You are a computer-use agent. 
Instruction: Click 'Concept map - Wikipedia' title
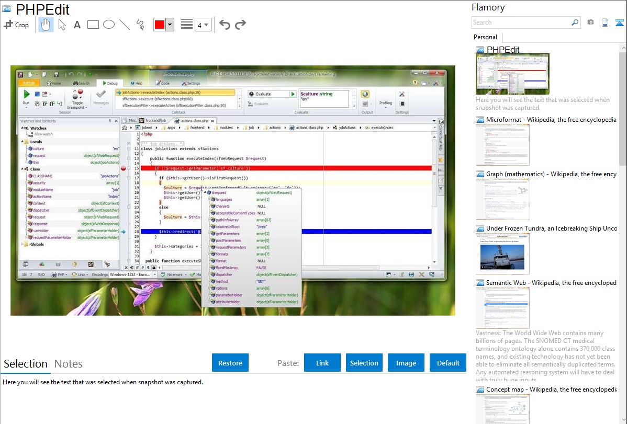(551, 389)
